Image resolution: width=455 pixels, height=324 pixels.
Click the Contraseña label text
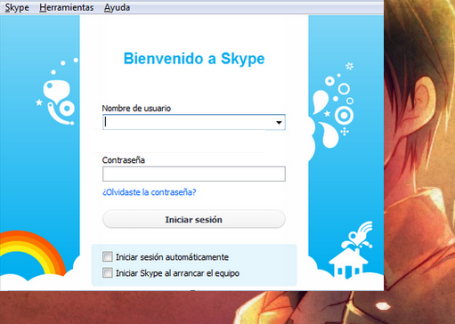point(124,160)
